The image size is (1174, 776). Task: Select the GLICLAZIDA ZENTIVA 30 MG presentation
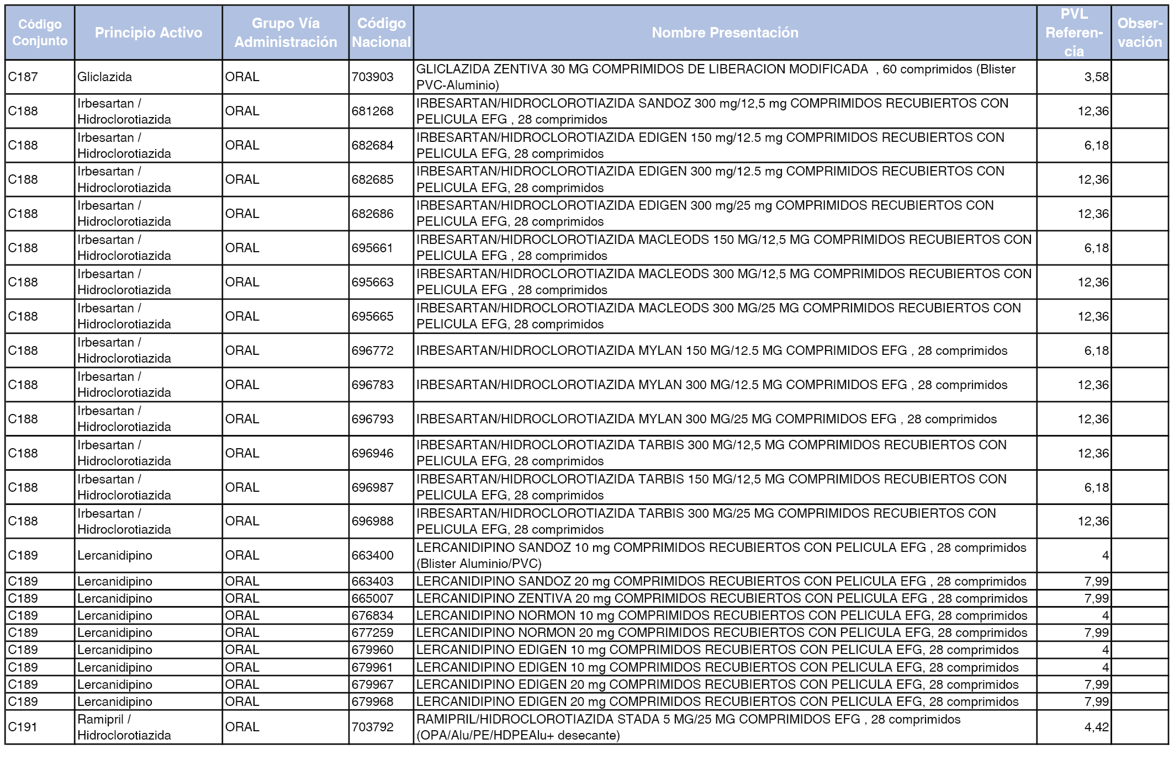coord(725,77)
